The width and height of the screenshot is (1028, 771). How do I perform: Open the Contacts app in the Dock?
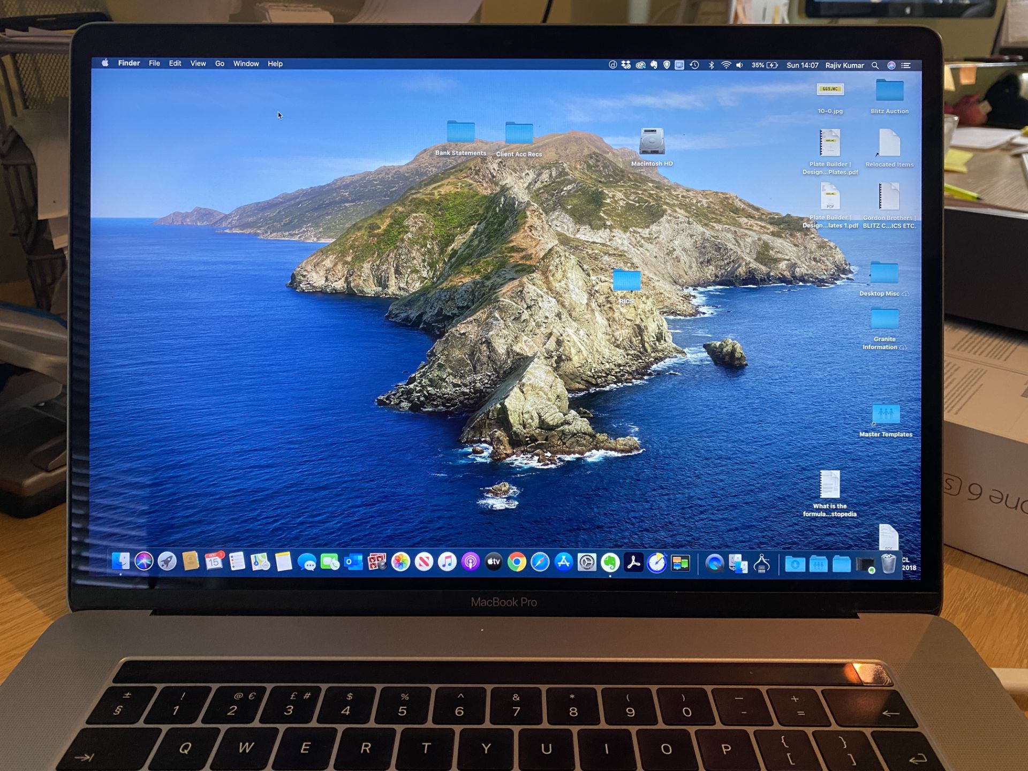click(x=190, y=561)
